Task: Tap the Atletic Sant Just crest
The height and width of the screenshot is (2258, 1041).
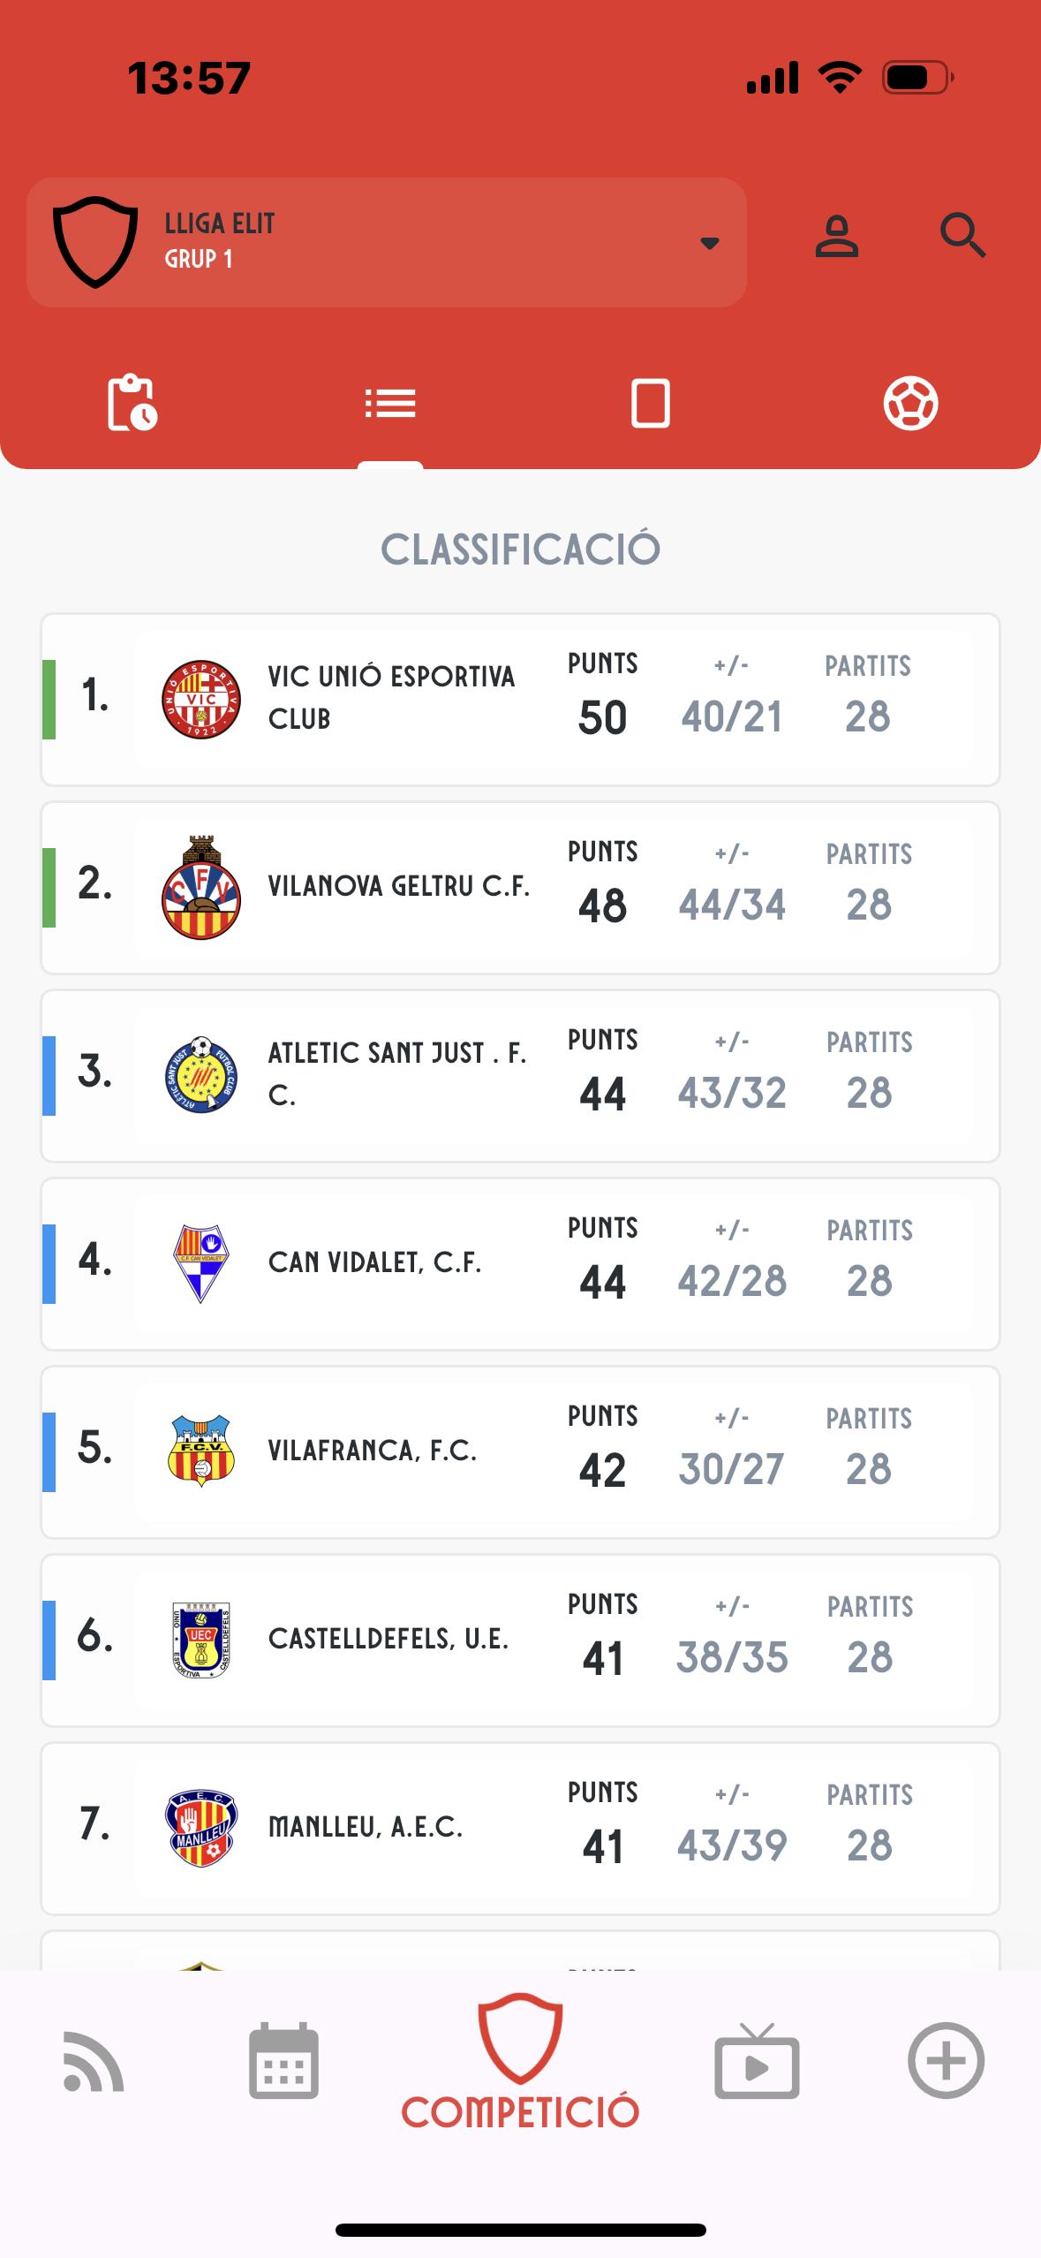Action: (x=201, y=1075)
